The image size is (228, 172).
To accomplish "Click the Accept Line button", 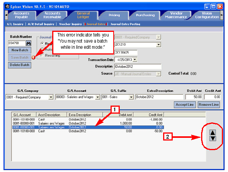I will [185, 104].
